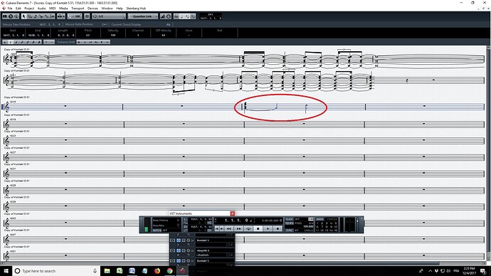Click the taskbar search box
This screenshot has width=491, height=276.
coord(56,271)
